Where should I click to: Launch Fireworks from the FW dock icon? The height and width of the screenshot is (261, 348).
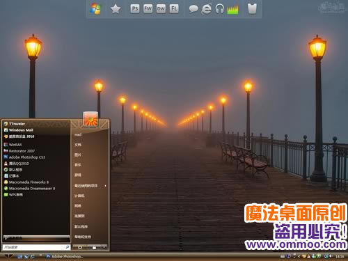[x=148, y=9]
